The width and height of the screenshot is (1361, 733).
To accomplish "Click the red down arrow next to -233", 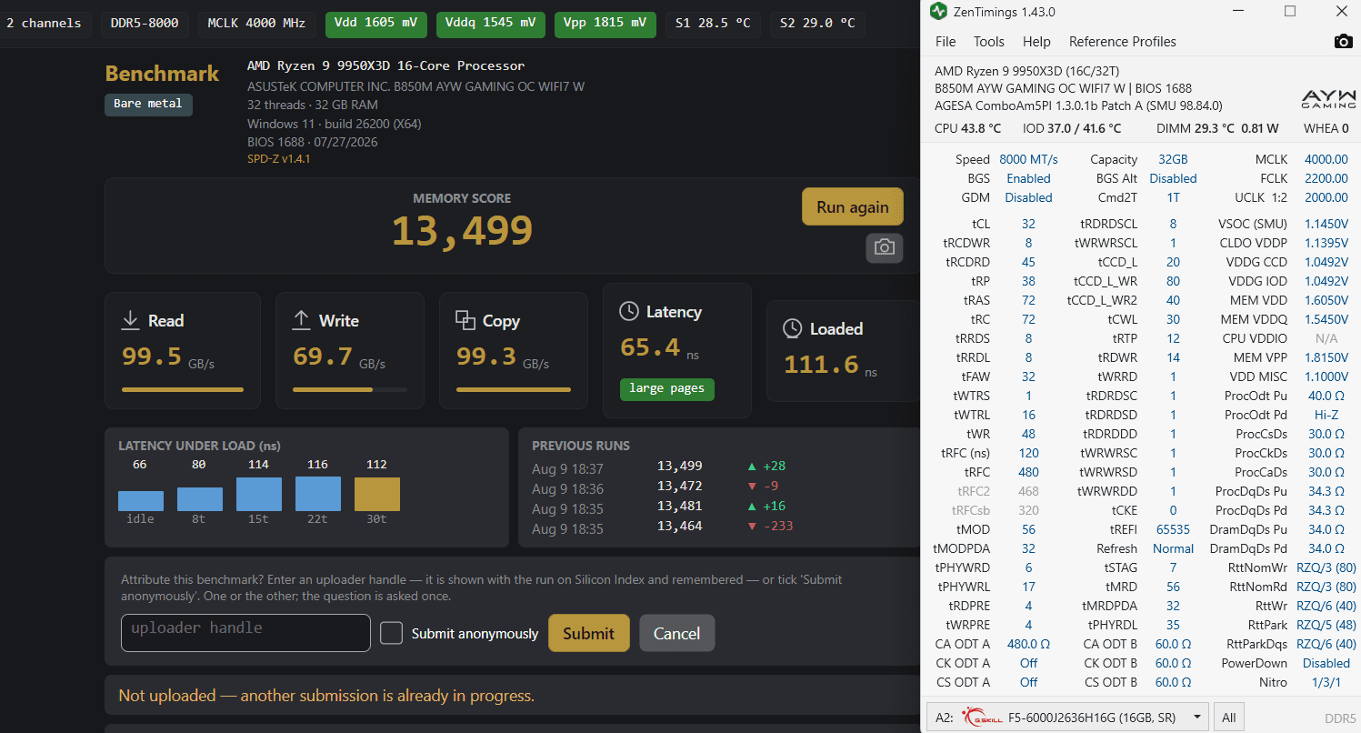I will [752, 527].
